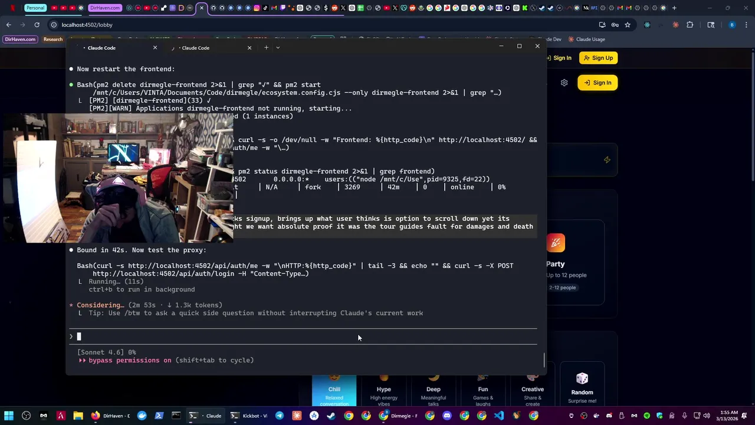Open Firefox DirHaven window from taskbar
The height and width of the screenshot is (425, 755).
(110, 416)
